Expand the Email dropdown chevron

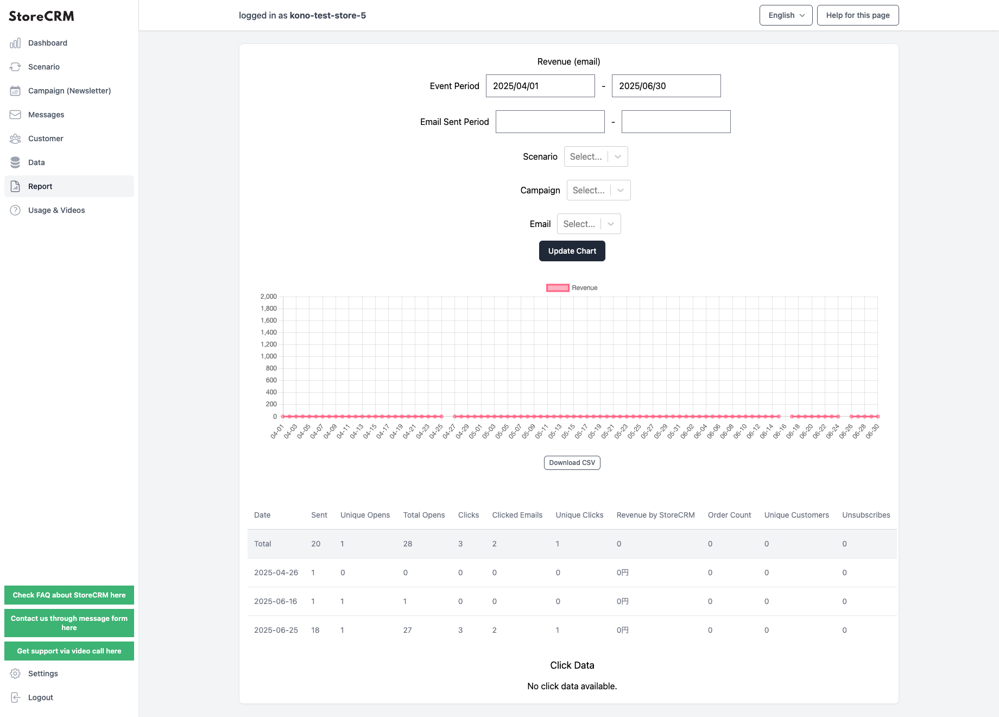click(611, 224)
